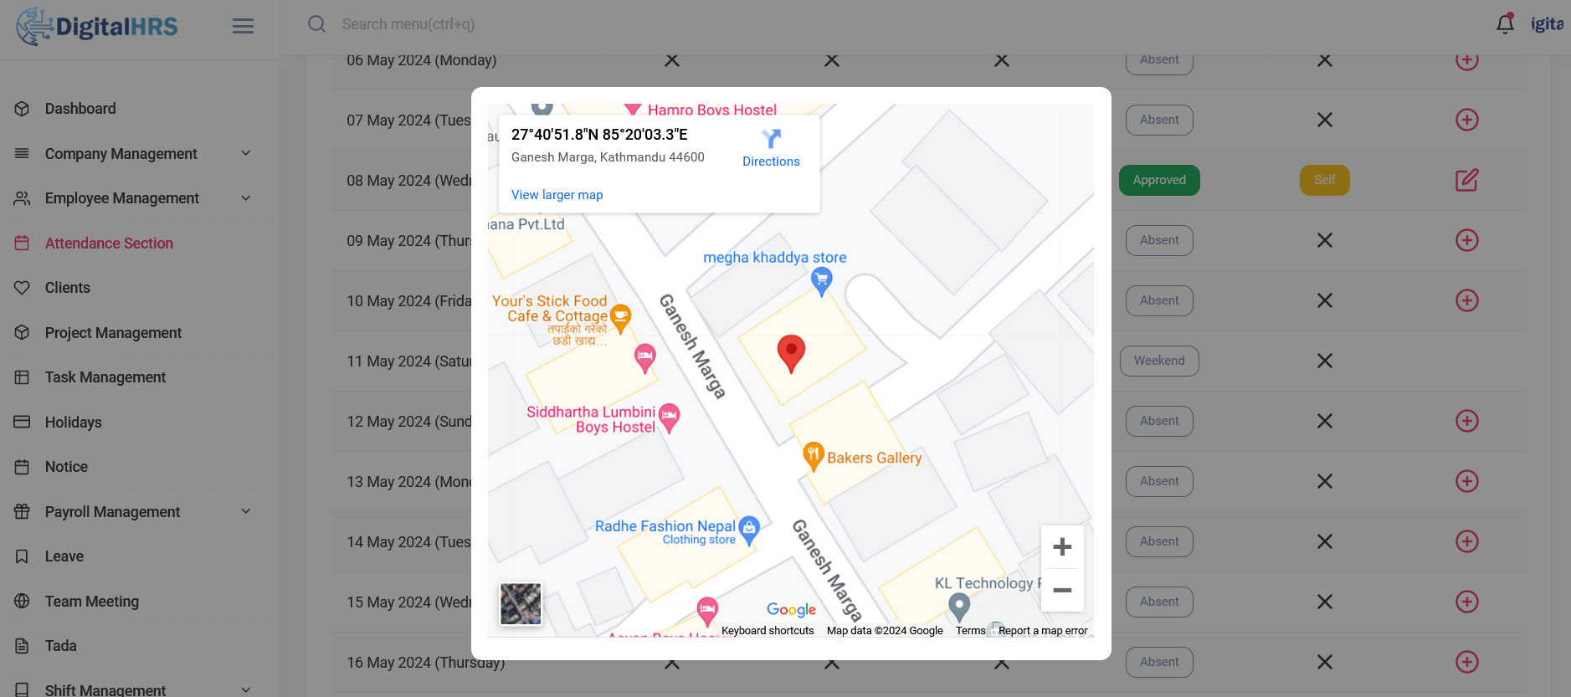Viewport: 1571px width, 697px height.
Task: Click Bakers Gallery restaurant marker
Action: [x=814, y=457]
